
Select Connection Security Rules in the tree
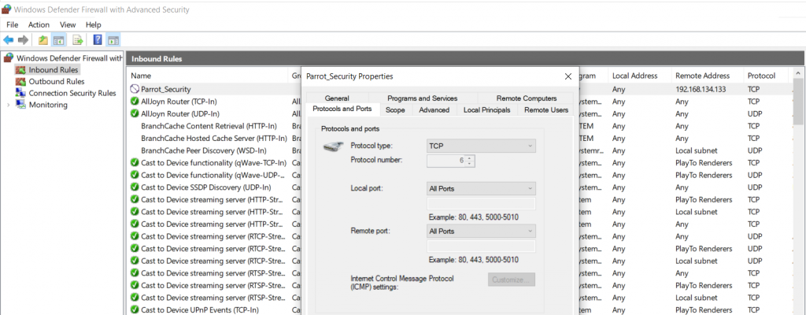(72, 93)
